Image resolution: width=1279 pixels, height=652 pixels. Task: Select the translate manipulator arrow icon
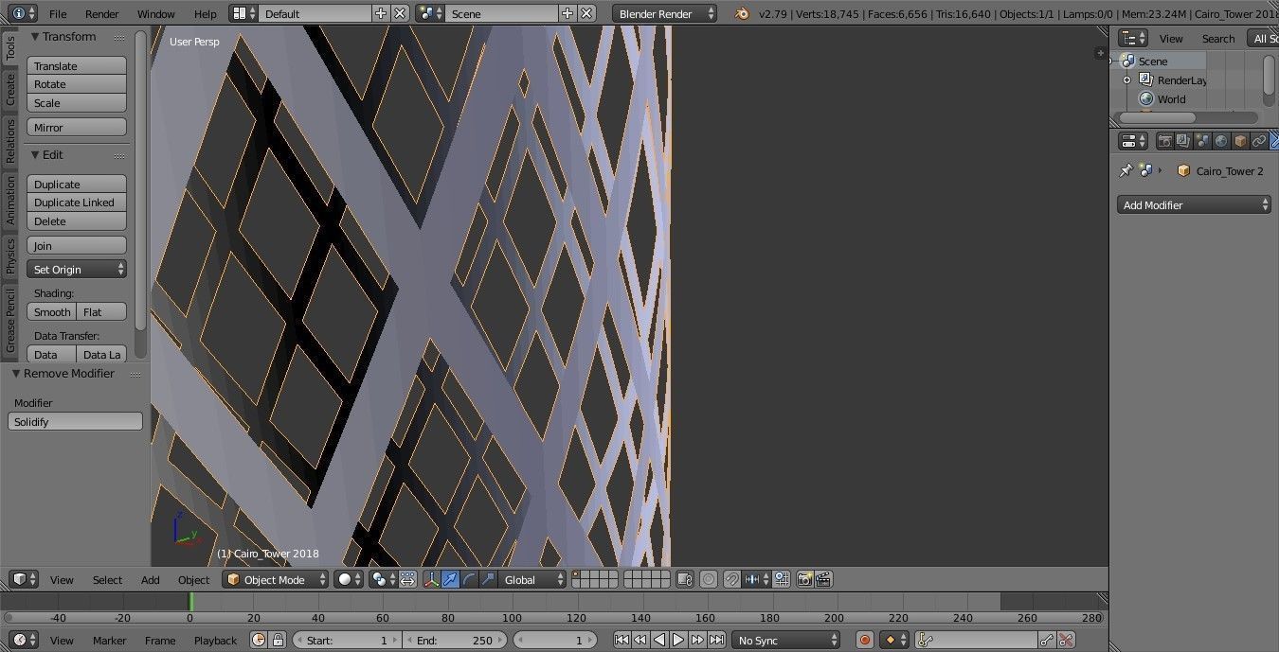[451, 579]
